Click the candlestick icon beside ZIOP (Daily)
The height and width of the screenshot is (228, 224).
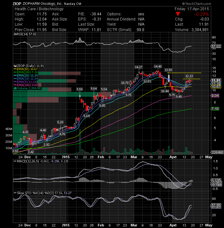tap(15, 66)
